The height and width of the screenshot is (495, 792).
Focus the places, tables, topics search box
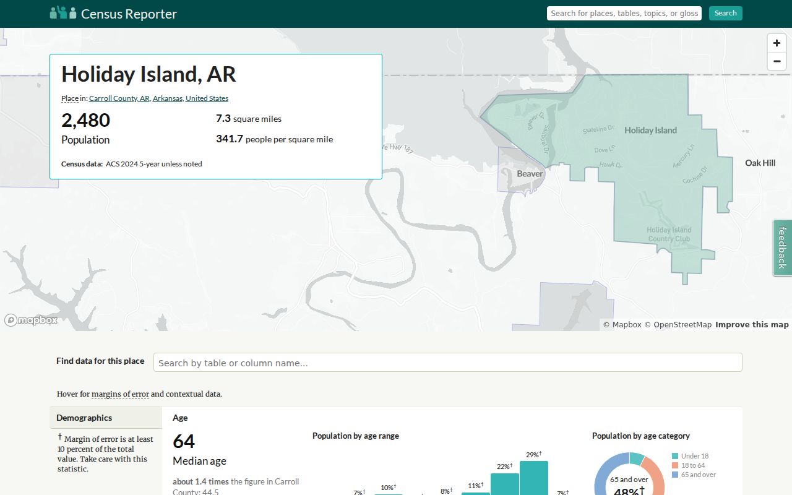tap(624, 13)
